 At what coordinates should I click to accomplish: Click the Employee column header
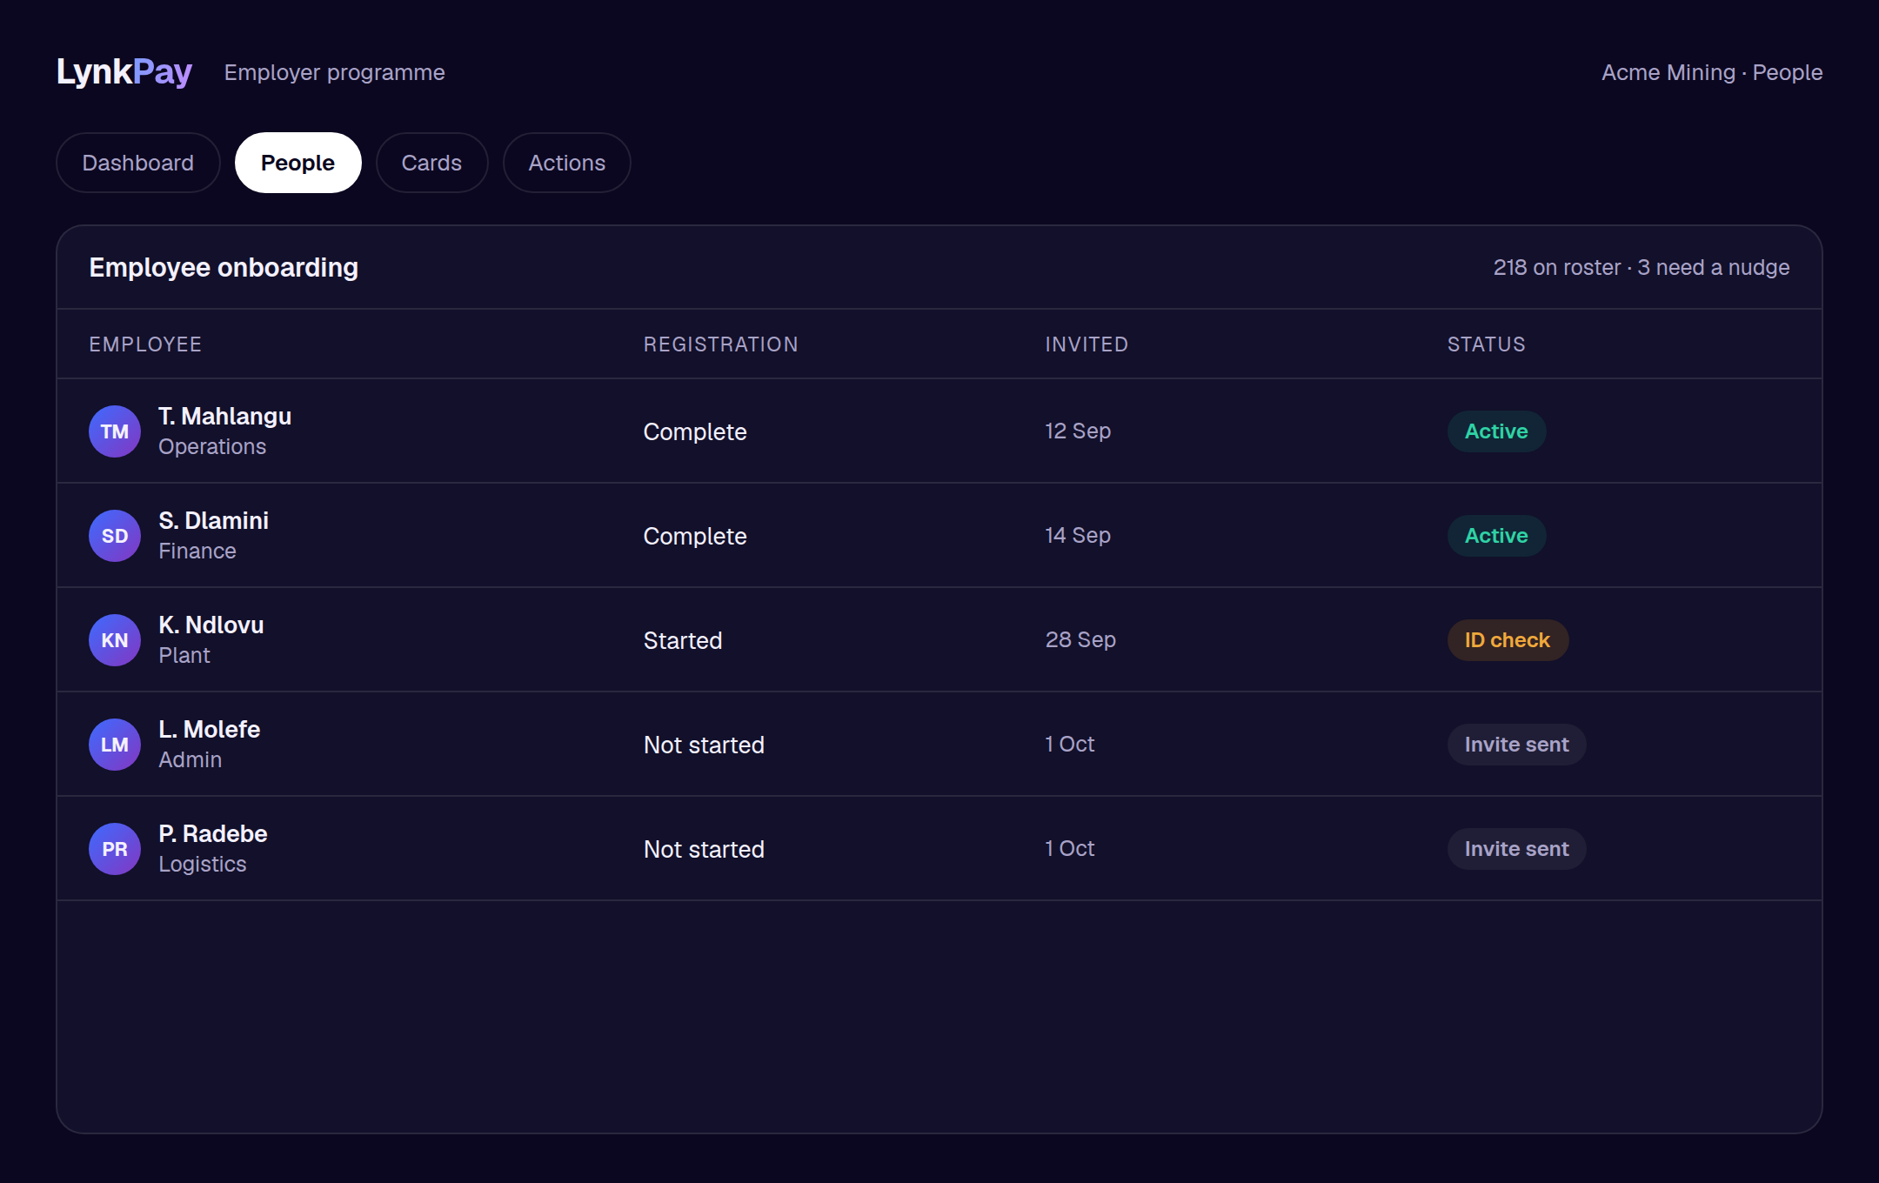click(145, 344)
